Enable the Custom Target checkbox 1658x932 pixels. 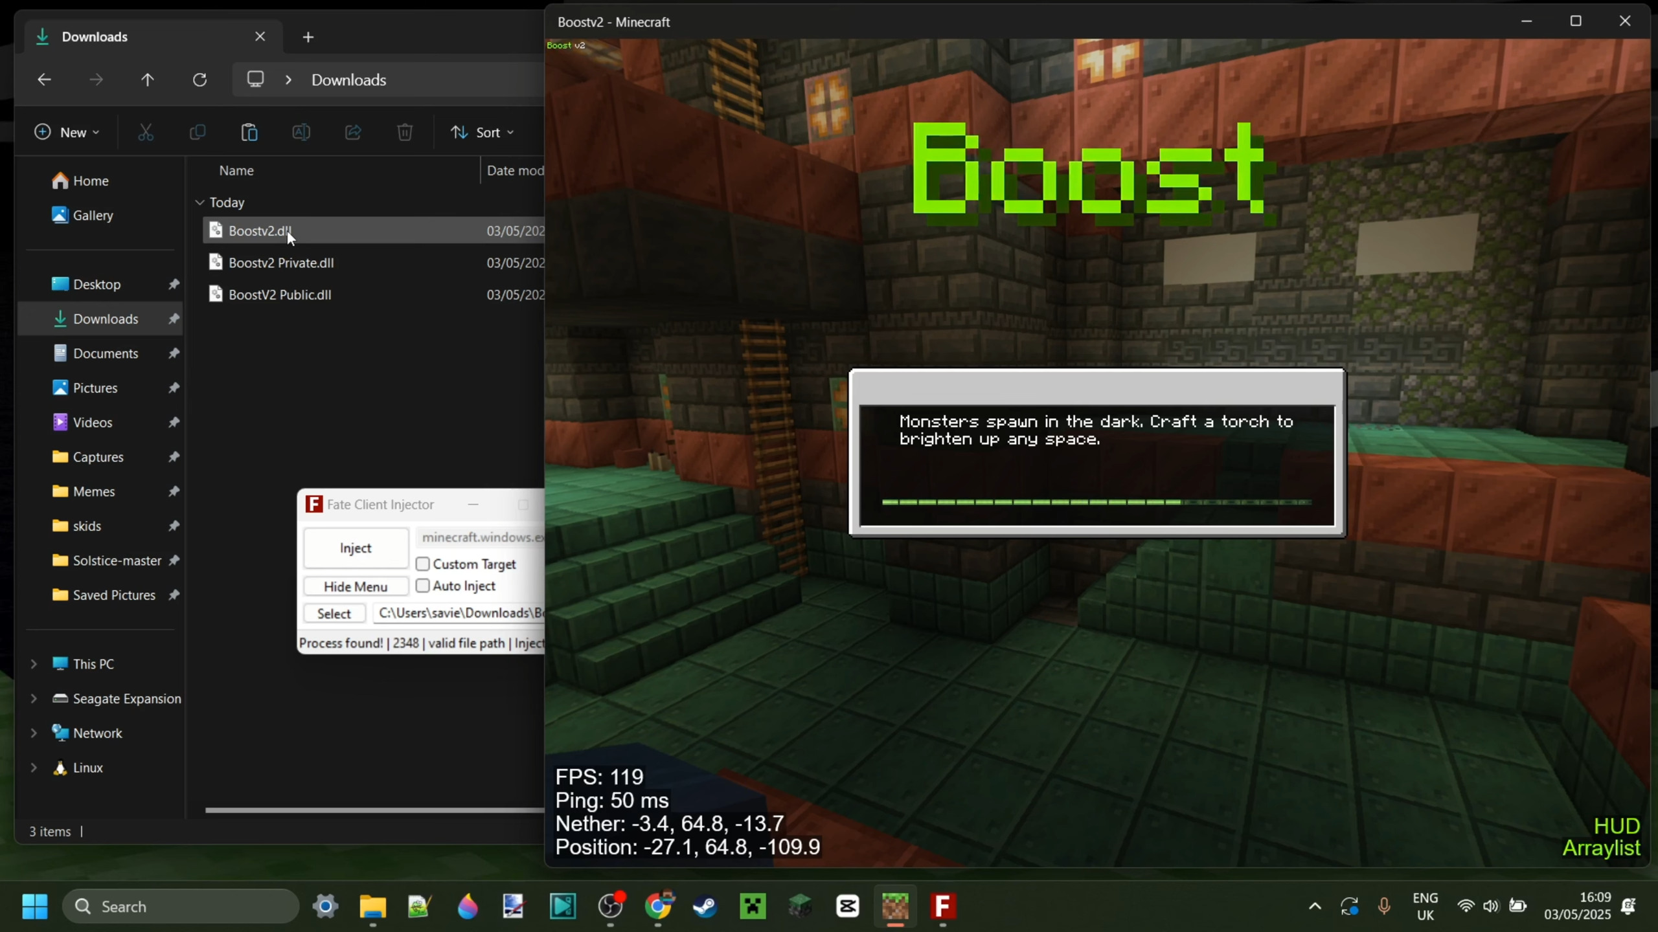pyautogui.click(x=423, y=564)
